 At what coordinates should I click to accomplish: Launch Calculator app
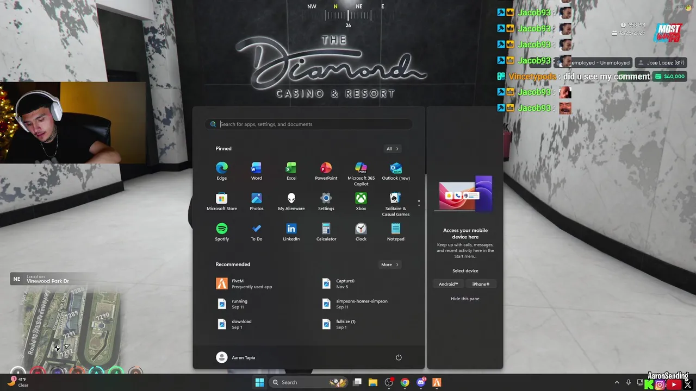(326, 232)
